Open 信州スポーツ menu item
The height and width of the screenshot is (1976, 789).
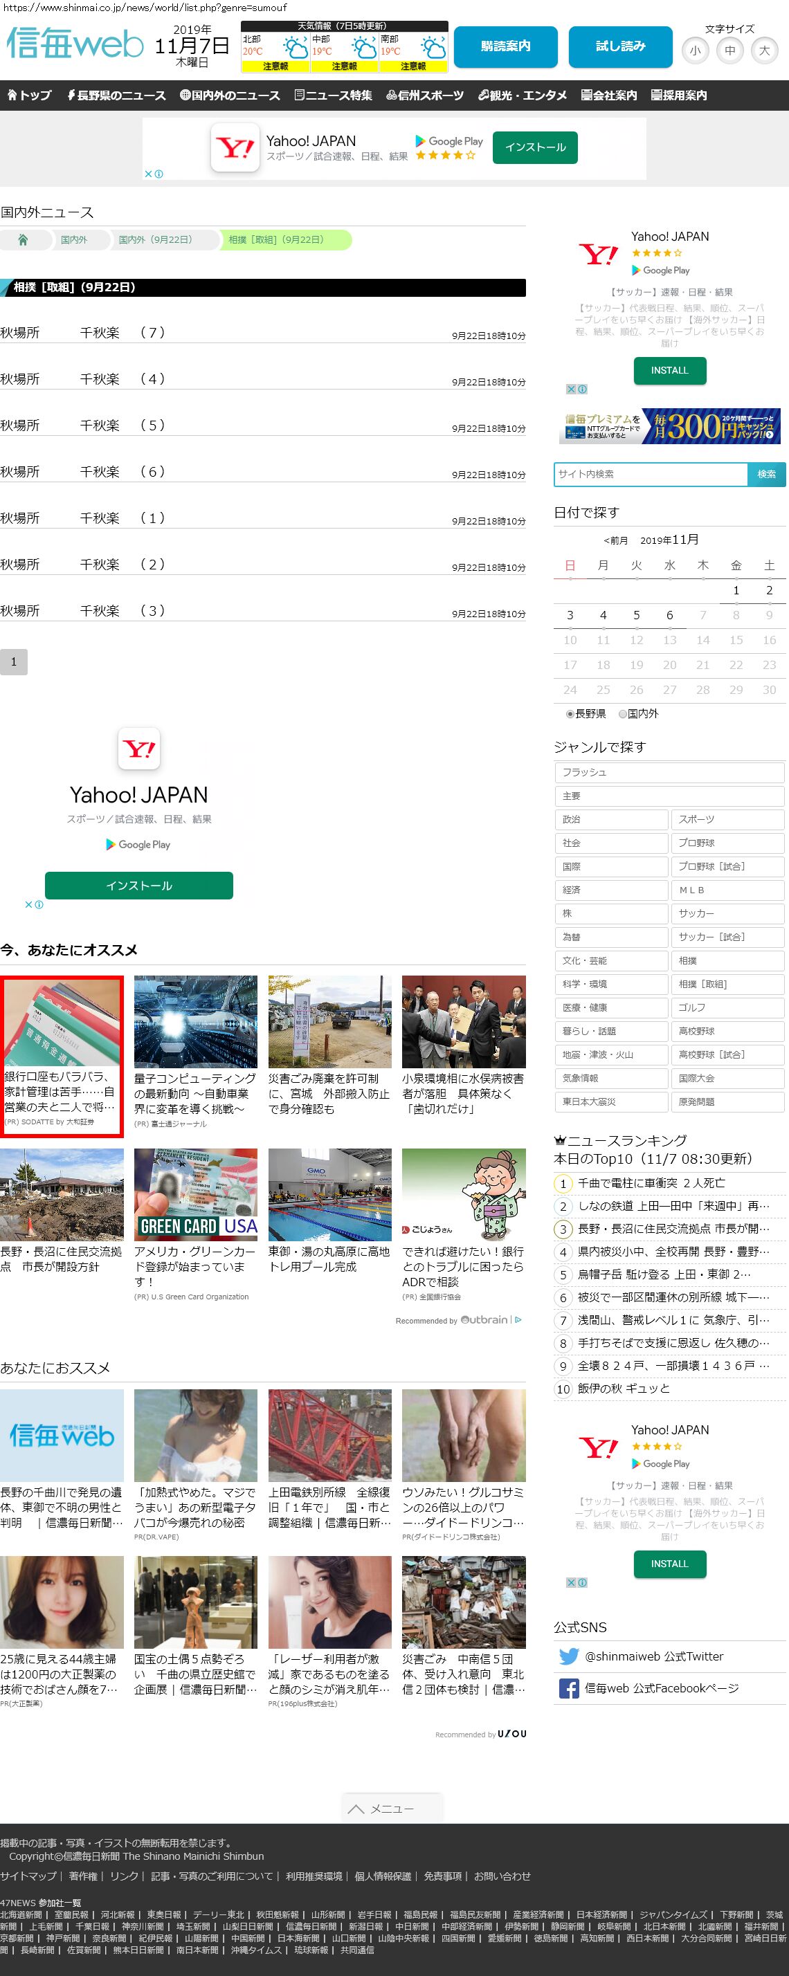pyautogui.click(x=424, y=96)
